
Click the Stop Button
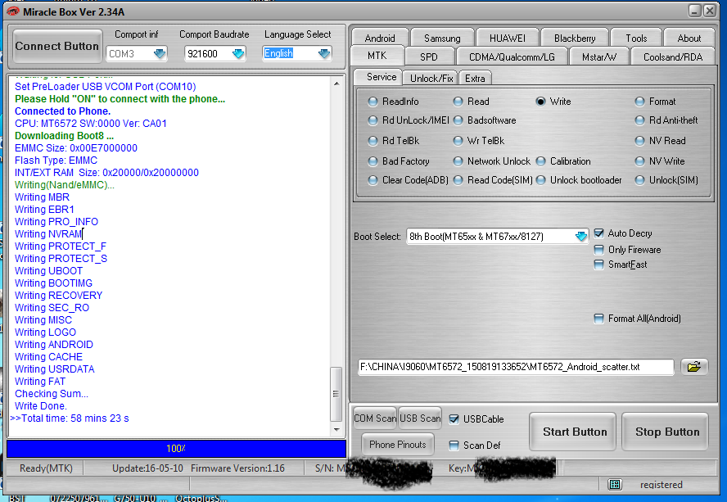tap(666, 432)
